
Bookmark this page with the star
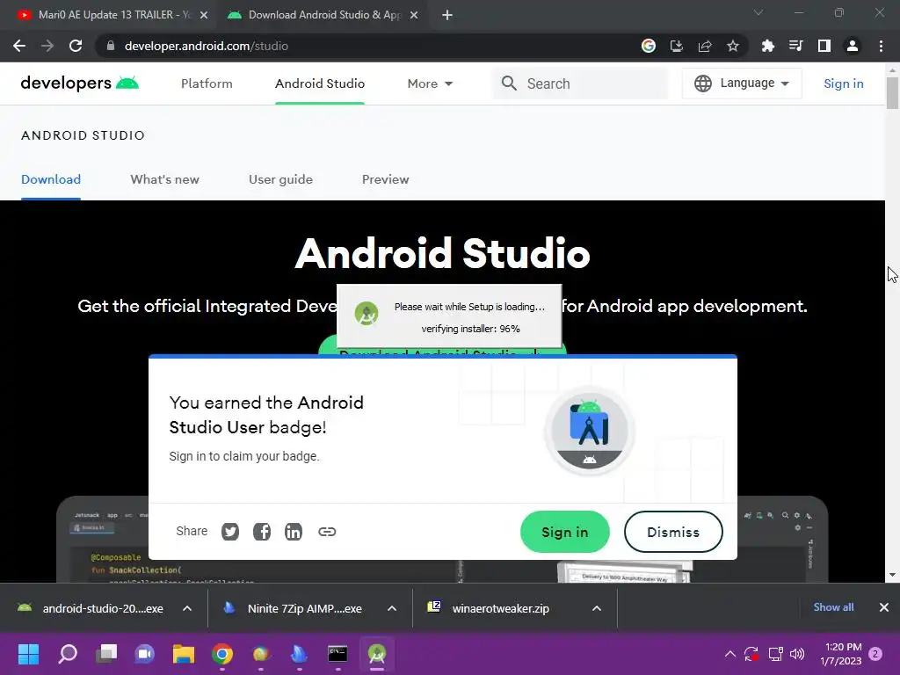pos(733,46)
